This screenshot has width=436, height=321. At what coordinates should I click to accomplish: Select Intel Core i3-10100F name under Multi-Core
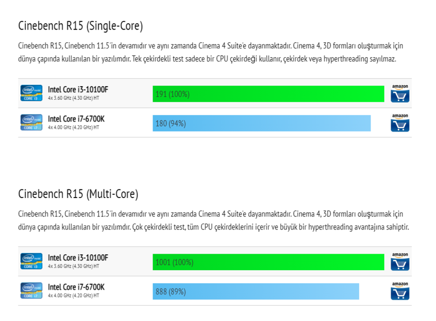click(x=78, y=257)
